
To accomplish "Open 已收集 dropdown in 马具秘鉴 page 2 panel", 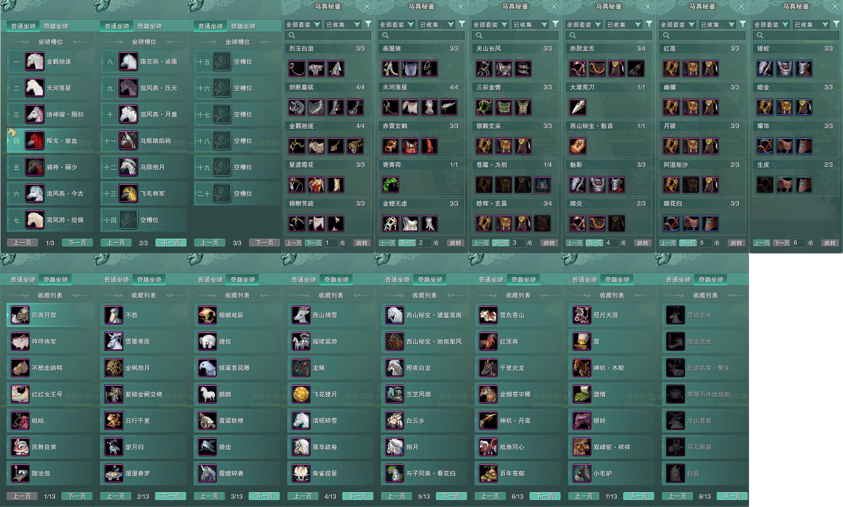I will tap(436, 25).
